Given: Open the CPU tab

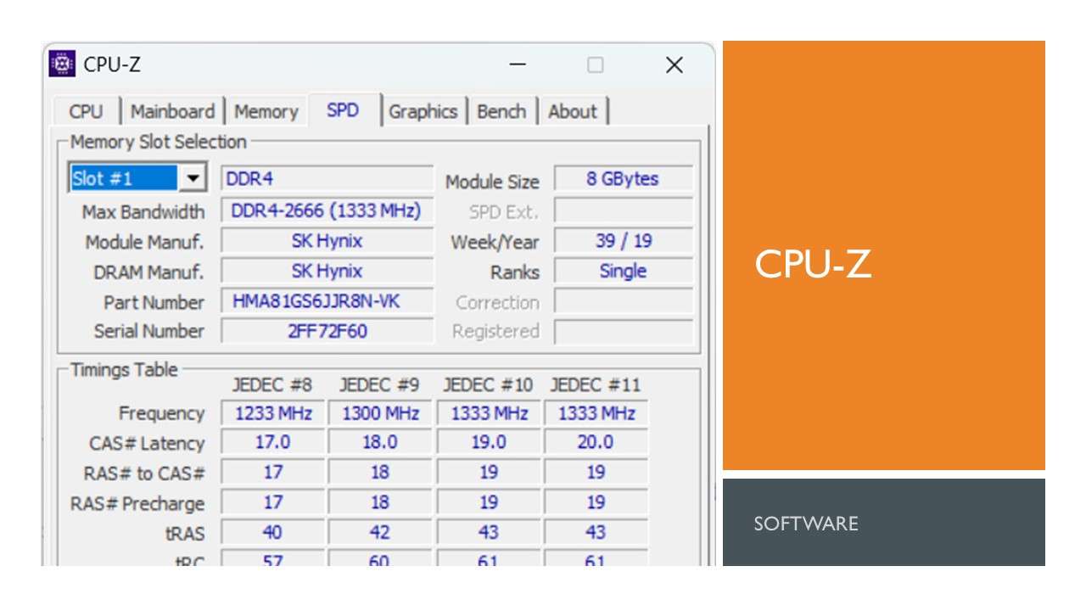Looking at the screenshot, I should (86, 111).
